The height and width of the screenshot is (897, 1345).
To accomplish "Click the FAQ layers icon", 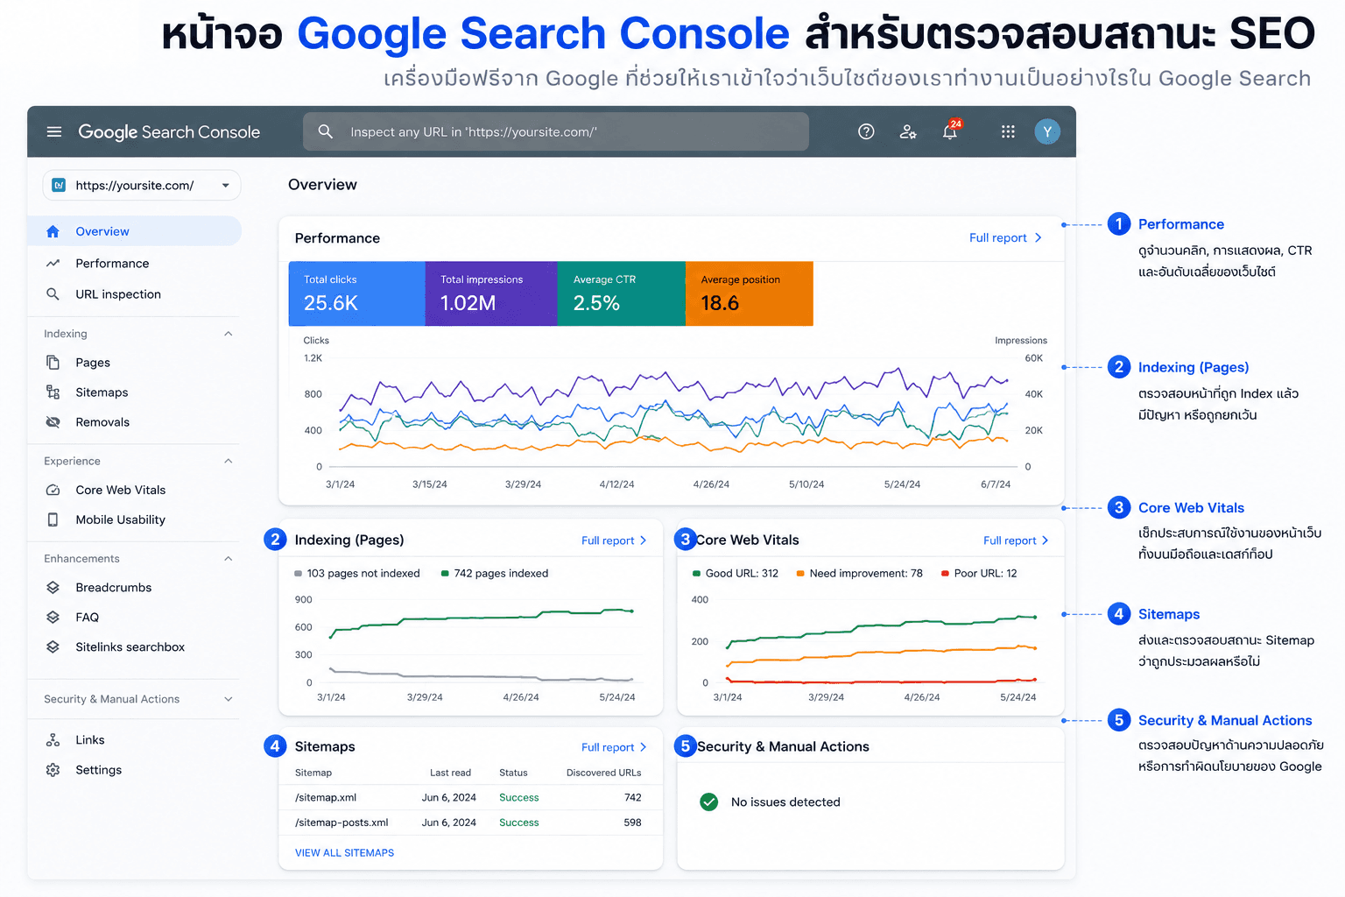I will [53, 618].
